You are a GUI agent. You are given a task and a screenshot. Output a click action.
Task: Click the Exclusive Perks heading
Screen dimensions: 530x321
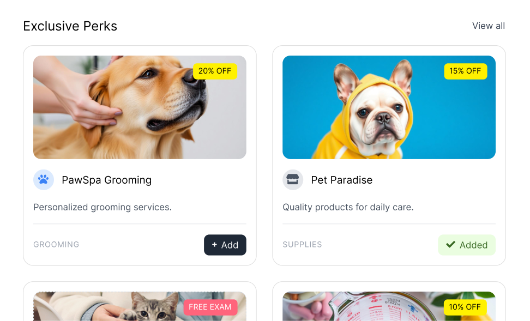point(70,26)
